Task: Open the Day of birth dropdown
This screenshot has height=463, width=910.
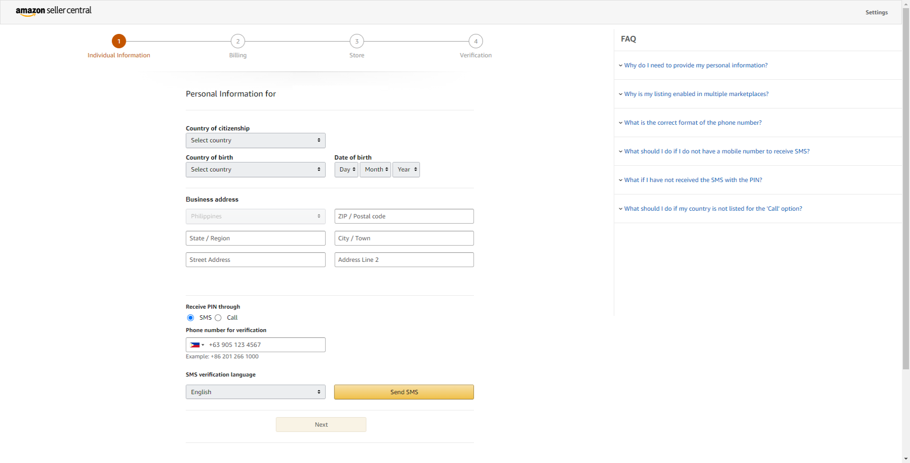Action: pos(346,170)
